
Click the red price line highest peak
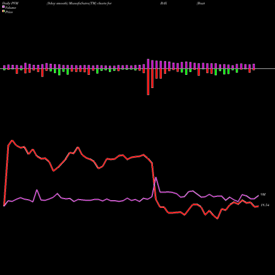(x=12, y=140)
